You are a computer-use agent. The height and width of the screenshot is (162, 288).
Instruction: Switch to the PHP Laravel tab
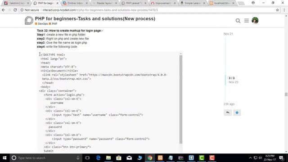(x=134, y=3)
